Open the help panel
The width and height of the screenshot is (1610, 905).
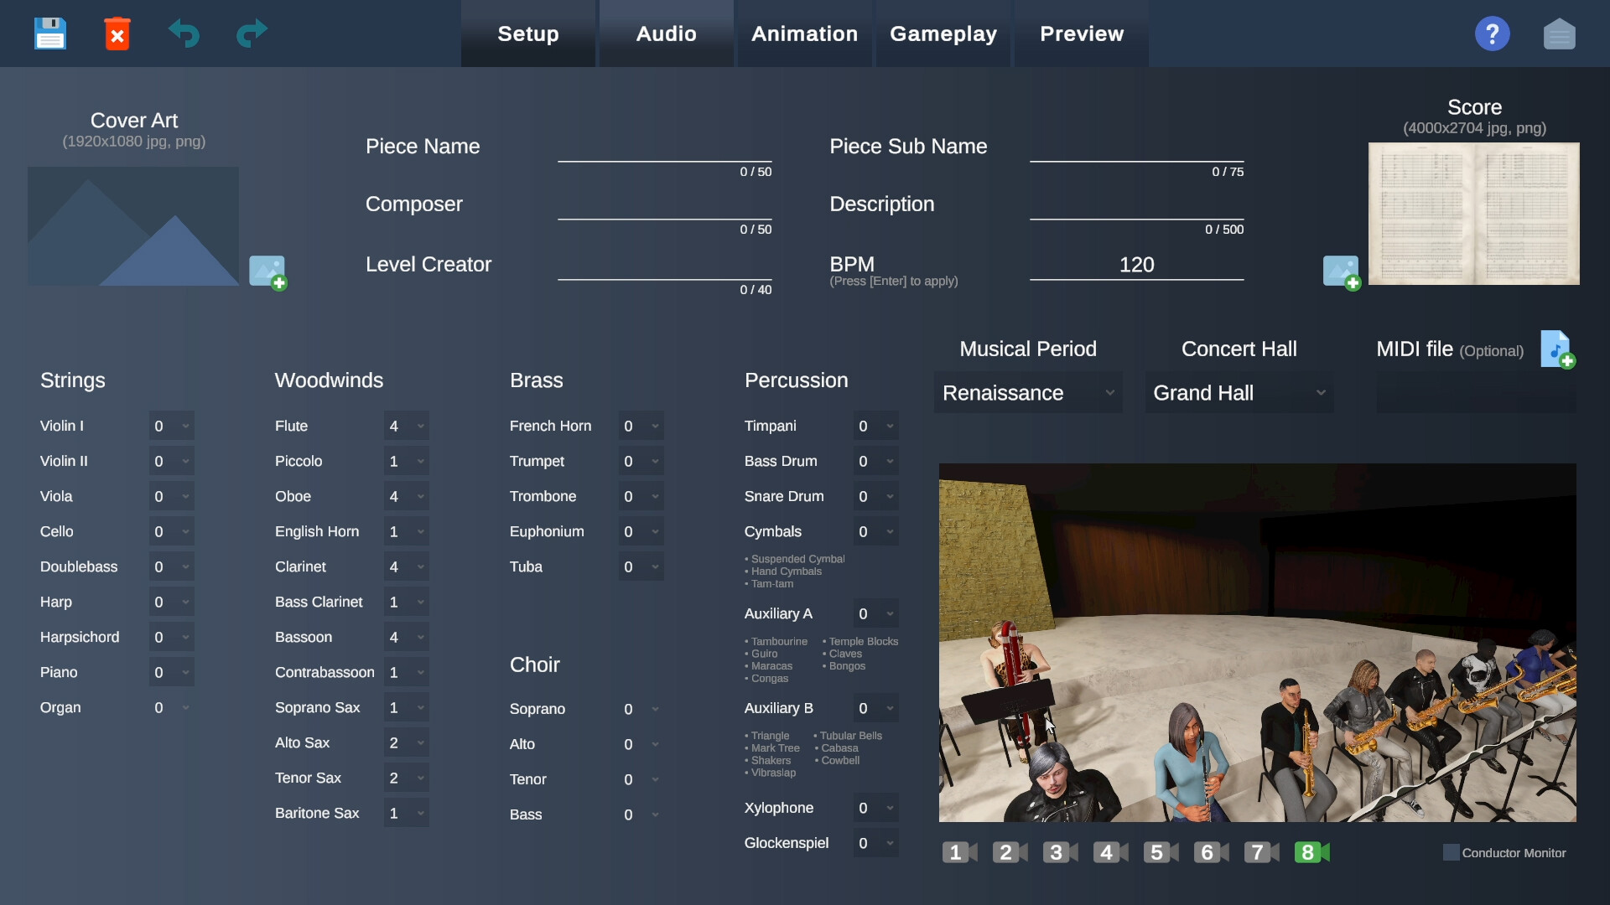click(x=1493, y=34)
